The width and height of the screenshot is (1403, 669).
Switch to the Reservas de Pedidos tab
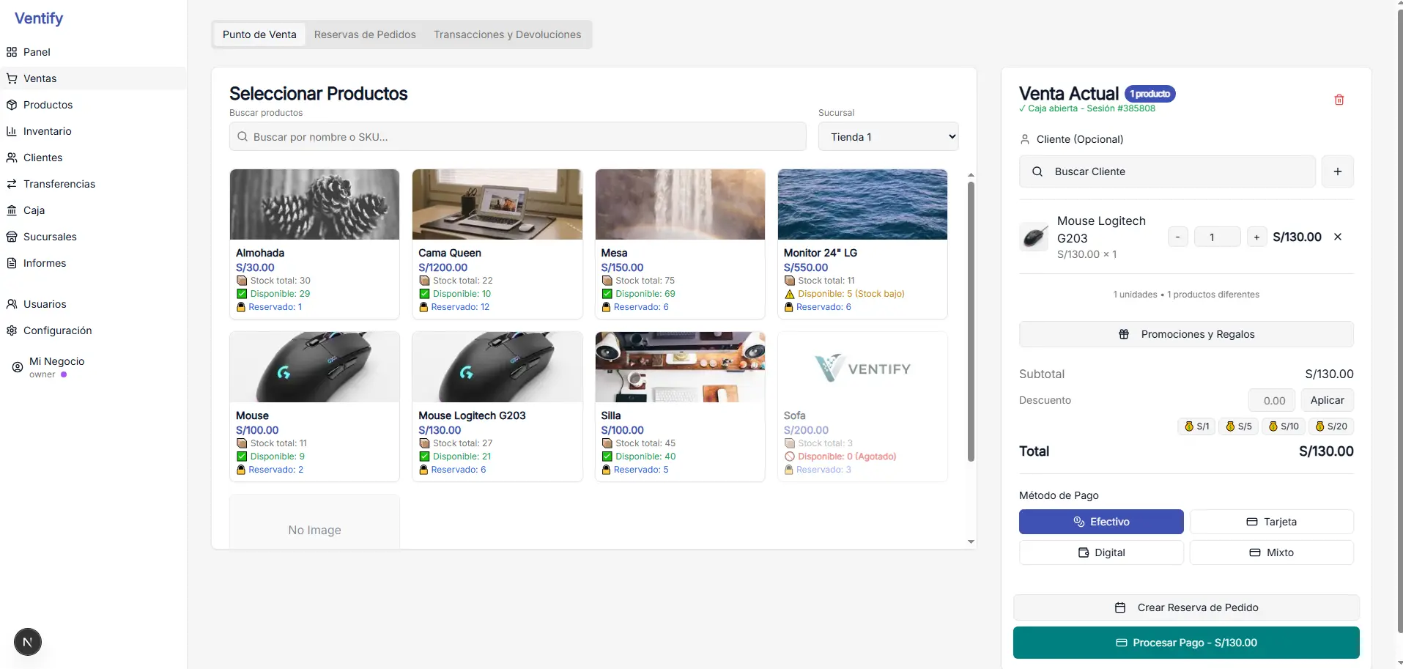(x=365, y=34)
